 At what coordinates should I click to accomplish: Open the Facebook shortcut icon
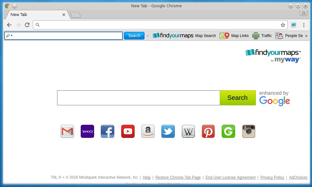tap(108, 131)
